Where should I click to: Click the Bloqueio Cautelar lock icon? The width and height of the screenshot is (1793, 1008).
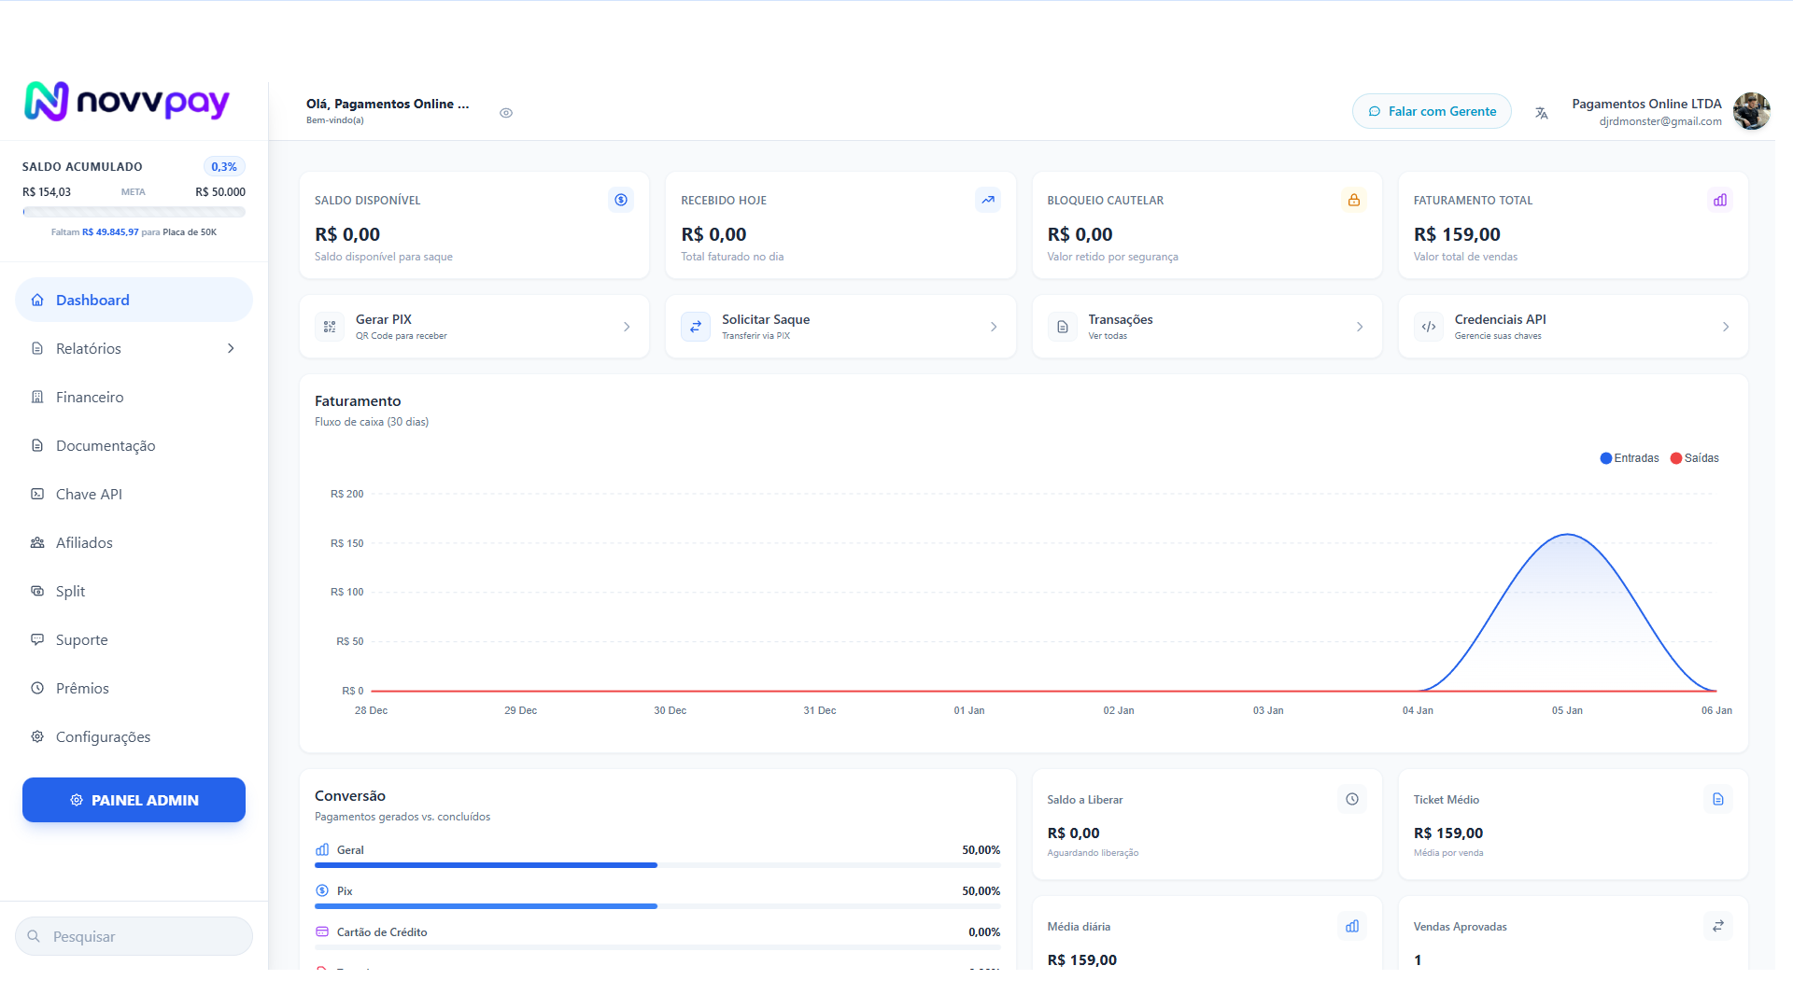tap(1354, 200)
